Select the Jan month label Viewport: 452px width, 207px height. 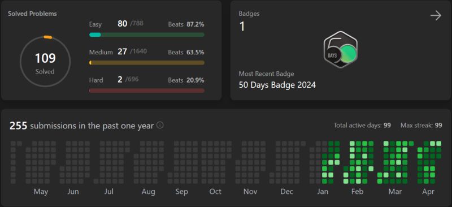click(323, 192)
